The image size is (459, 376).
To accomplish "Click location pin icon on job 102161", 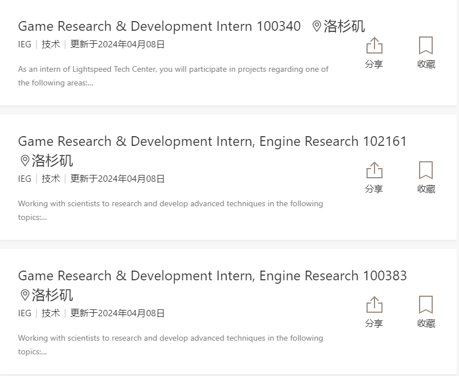I will [25, 161].
